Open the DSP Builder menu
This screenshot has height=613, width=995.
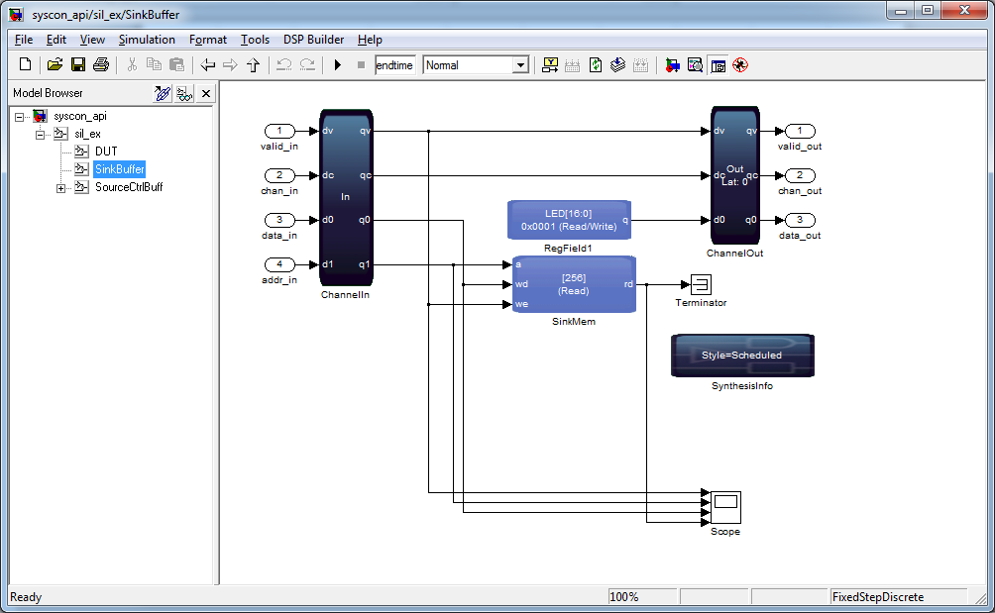(313, 40)
